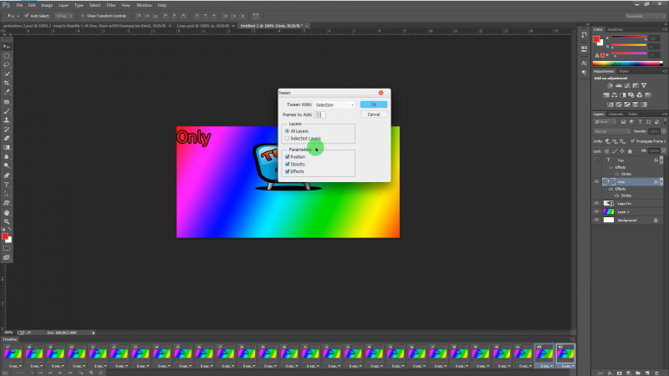Toggle the Opacity parameter checkbox
This screenshot has width=669, height=376.
tap(288, 164)
